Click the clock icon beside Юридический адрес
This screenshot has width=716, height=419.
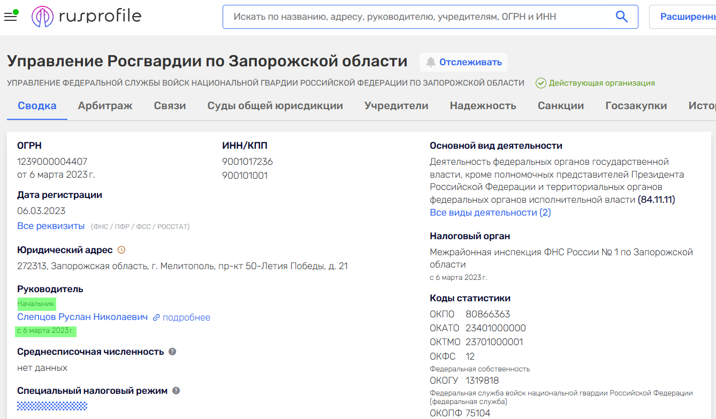tap(121, 250)
